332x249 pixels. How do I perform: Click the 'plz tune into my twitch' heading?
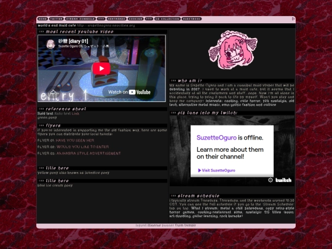pos(208,113)
